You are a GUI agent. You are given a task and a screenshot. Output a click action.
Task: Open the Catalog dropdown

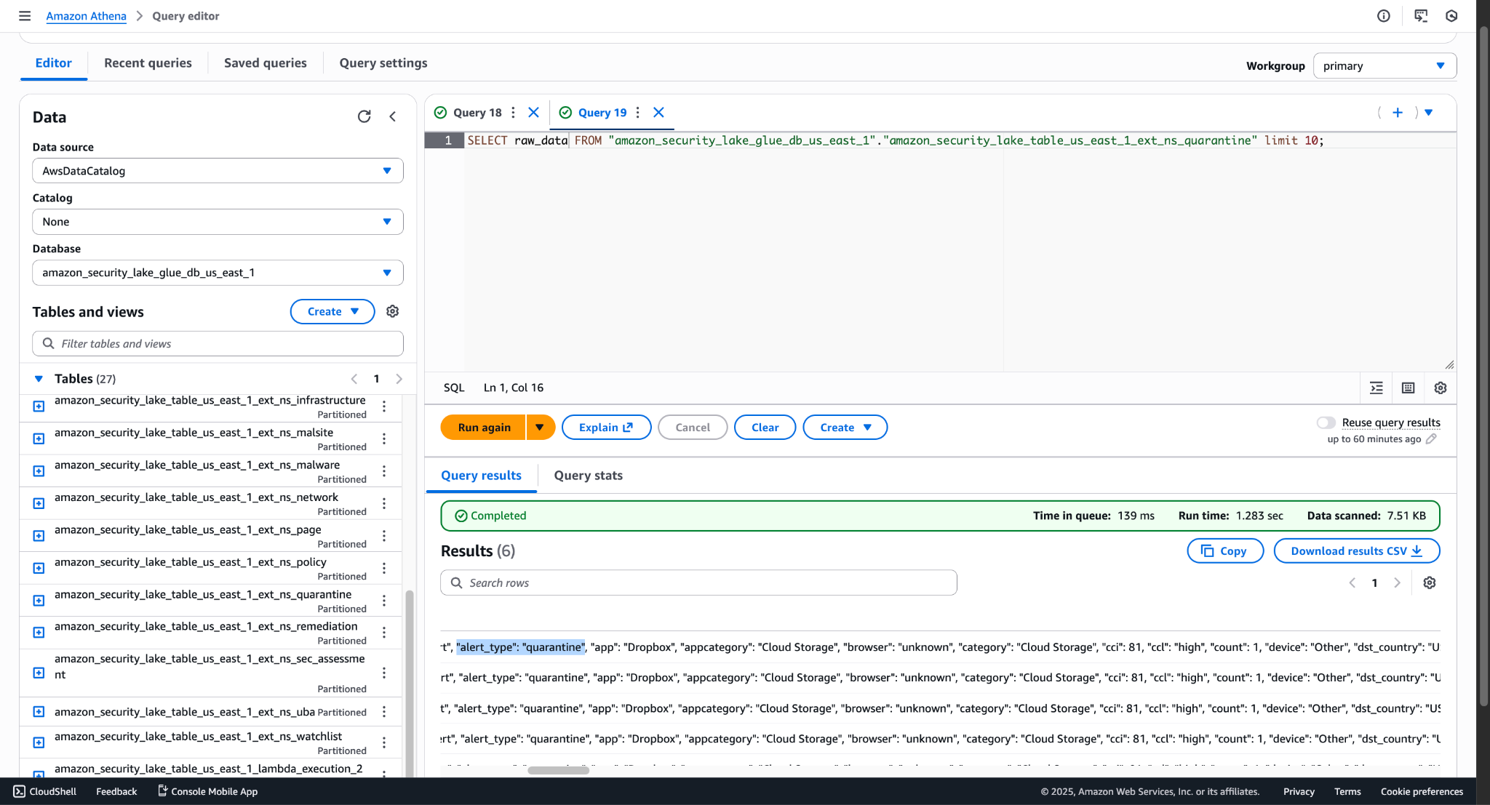tap(218, 222)
